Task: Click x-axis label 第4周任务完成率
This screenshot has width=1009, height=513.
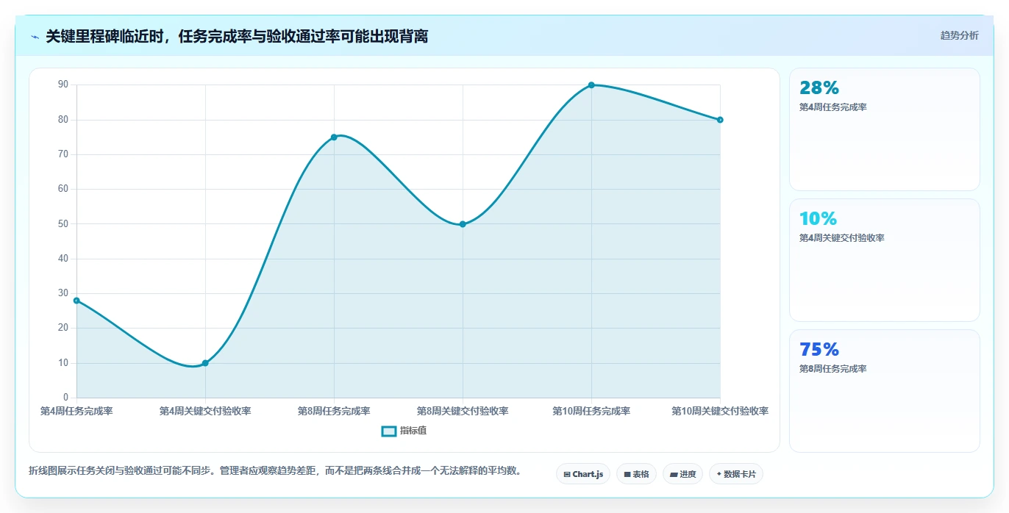Action: 76,412
